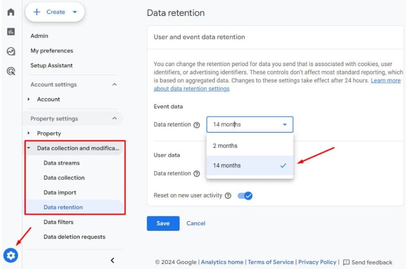406x269 pixels.
Task: Click the Admin gear icon
Action: [11, 256]
